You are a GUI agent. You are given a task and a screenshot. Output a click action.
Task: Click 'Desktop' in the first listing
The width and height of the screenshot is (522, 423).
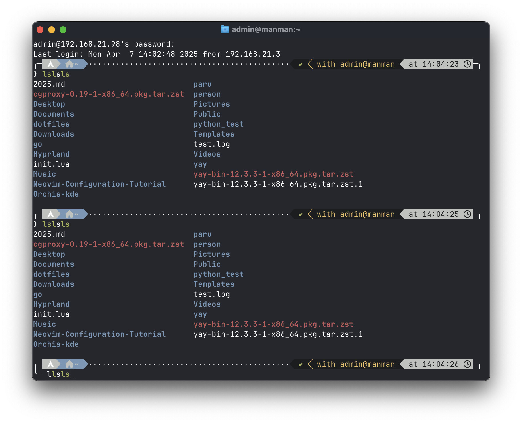coord(49,104)
